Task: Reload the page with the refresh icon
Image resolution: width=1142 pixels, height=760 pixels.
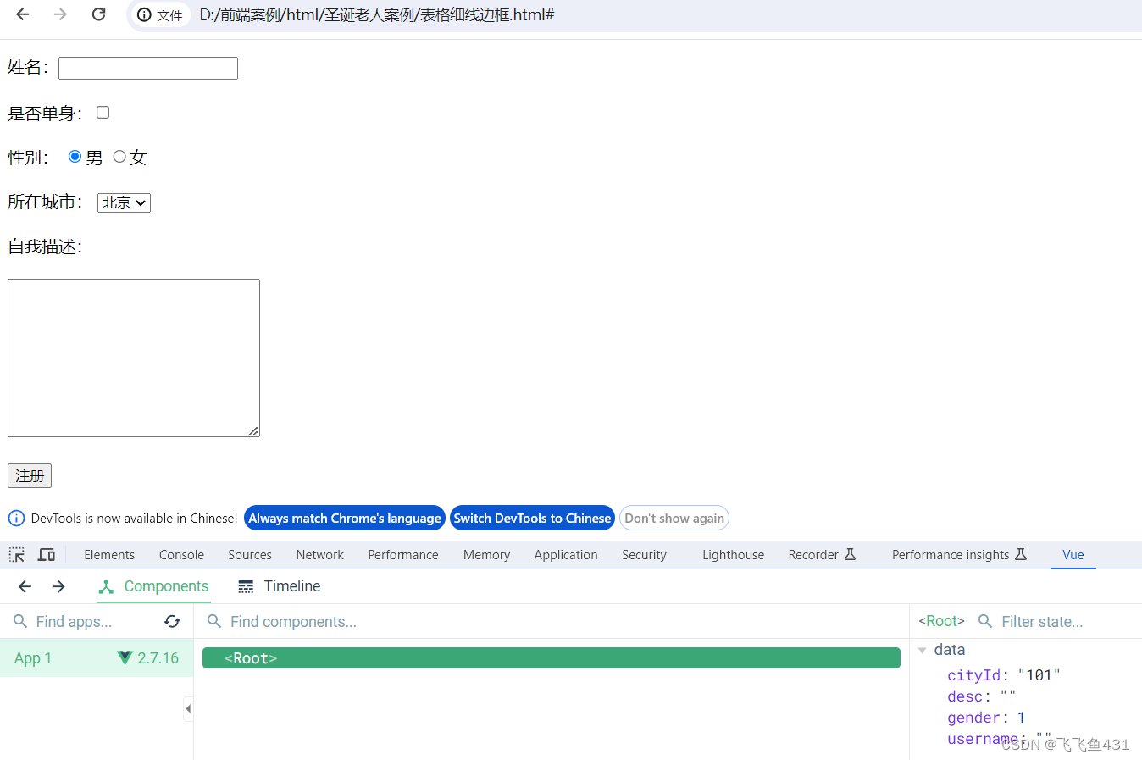Action: coord(98,14)
